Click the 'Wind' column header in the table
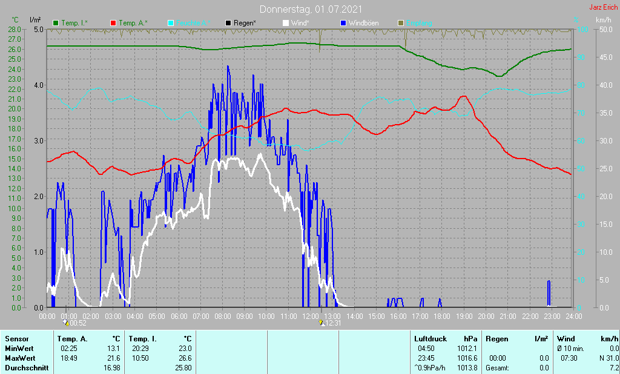This screenshot has width=620, height=374. [x=566, y=339]
